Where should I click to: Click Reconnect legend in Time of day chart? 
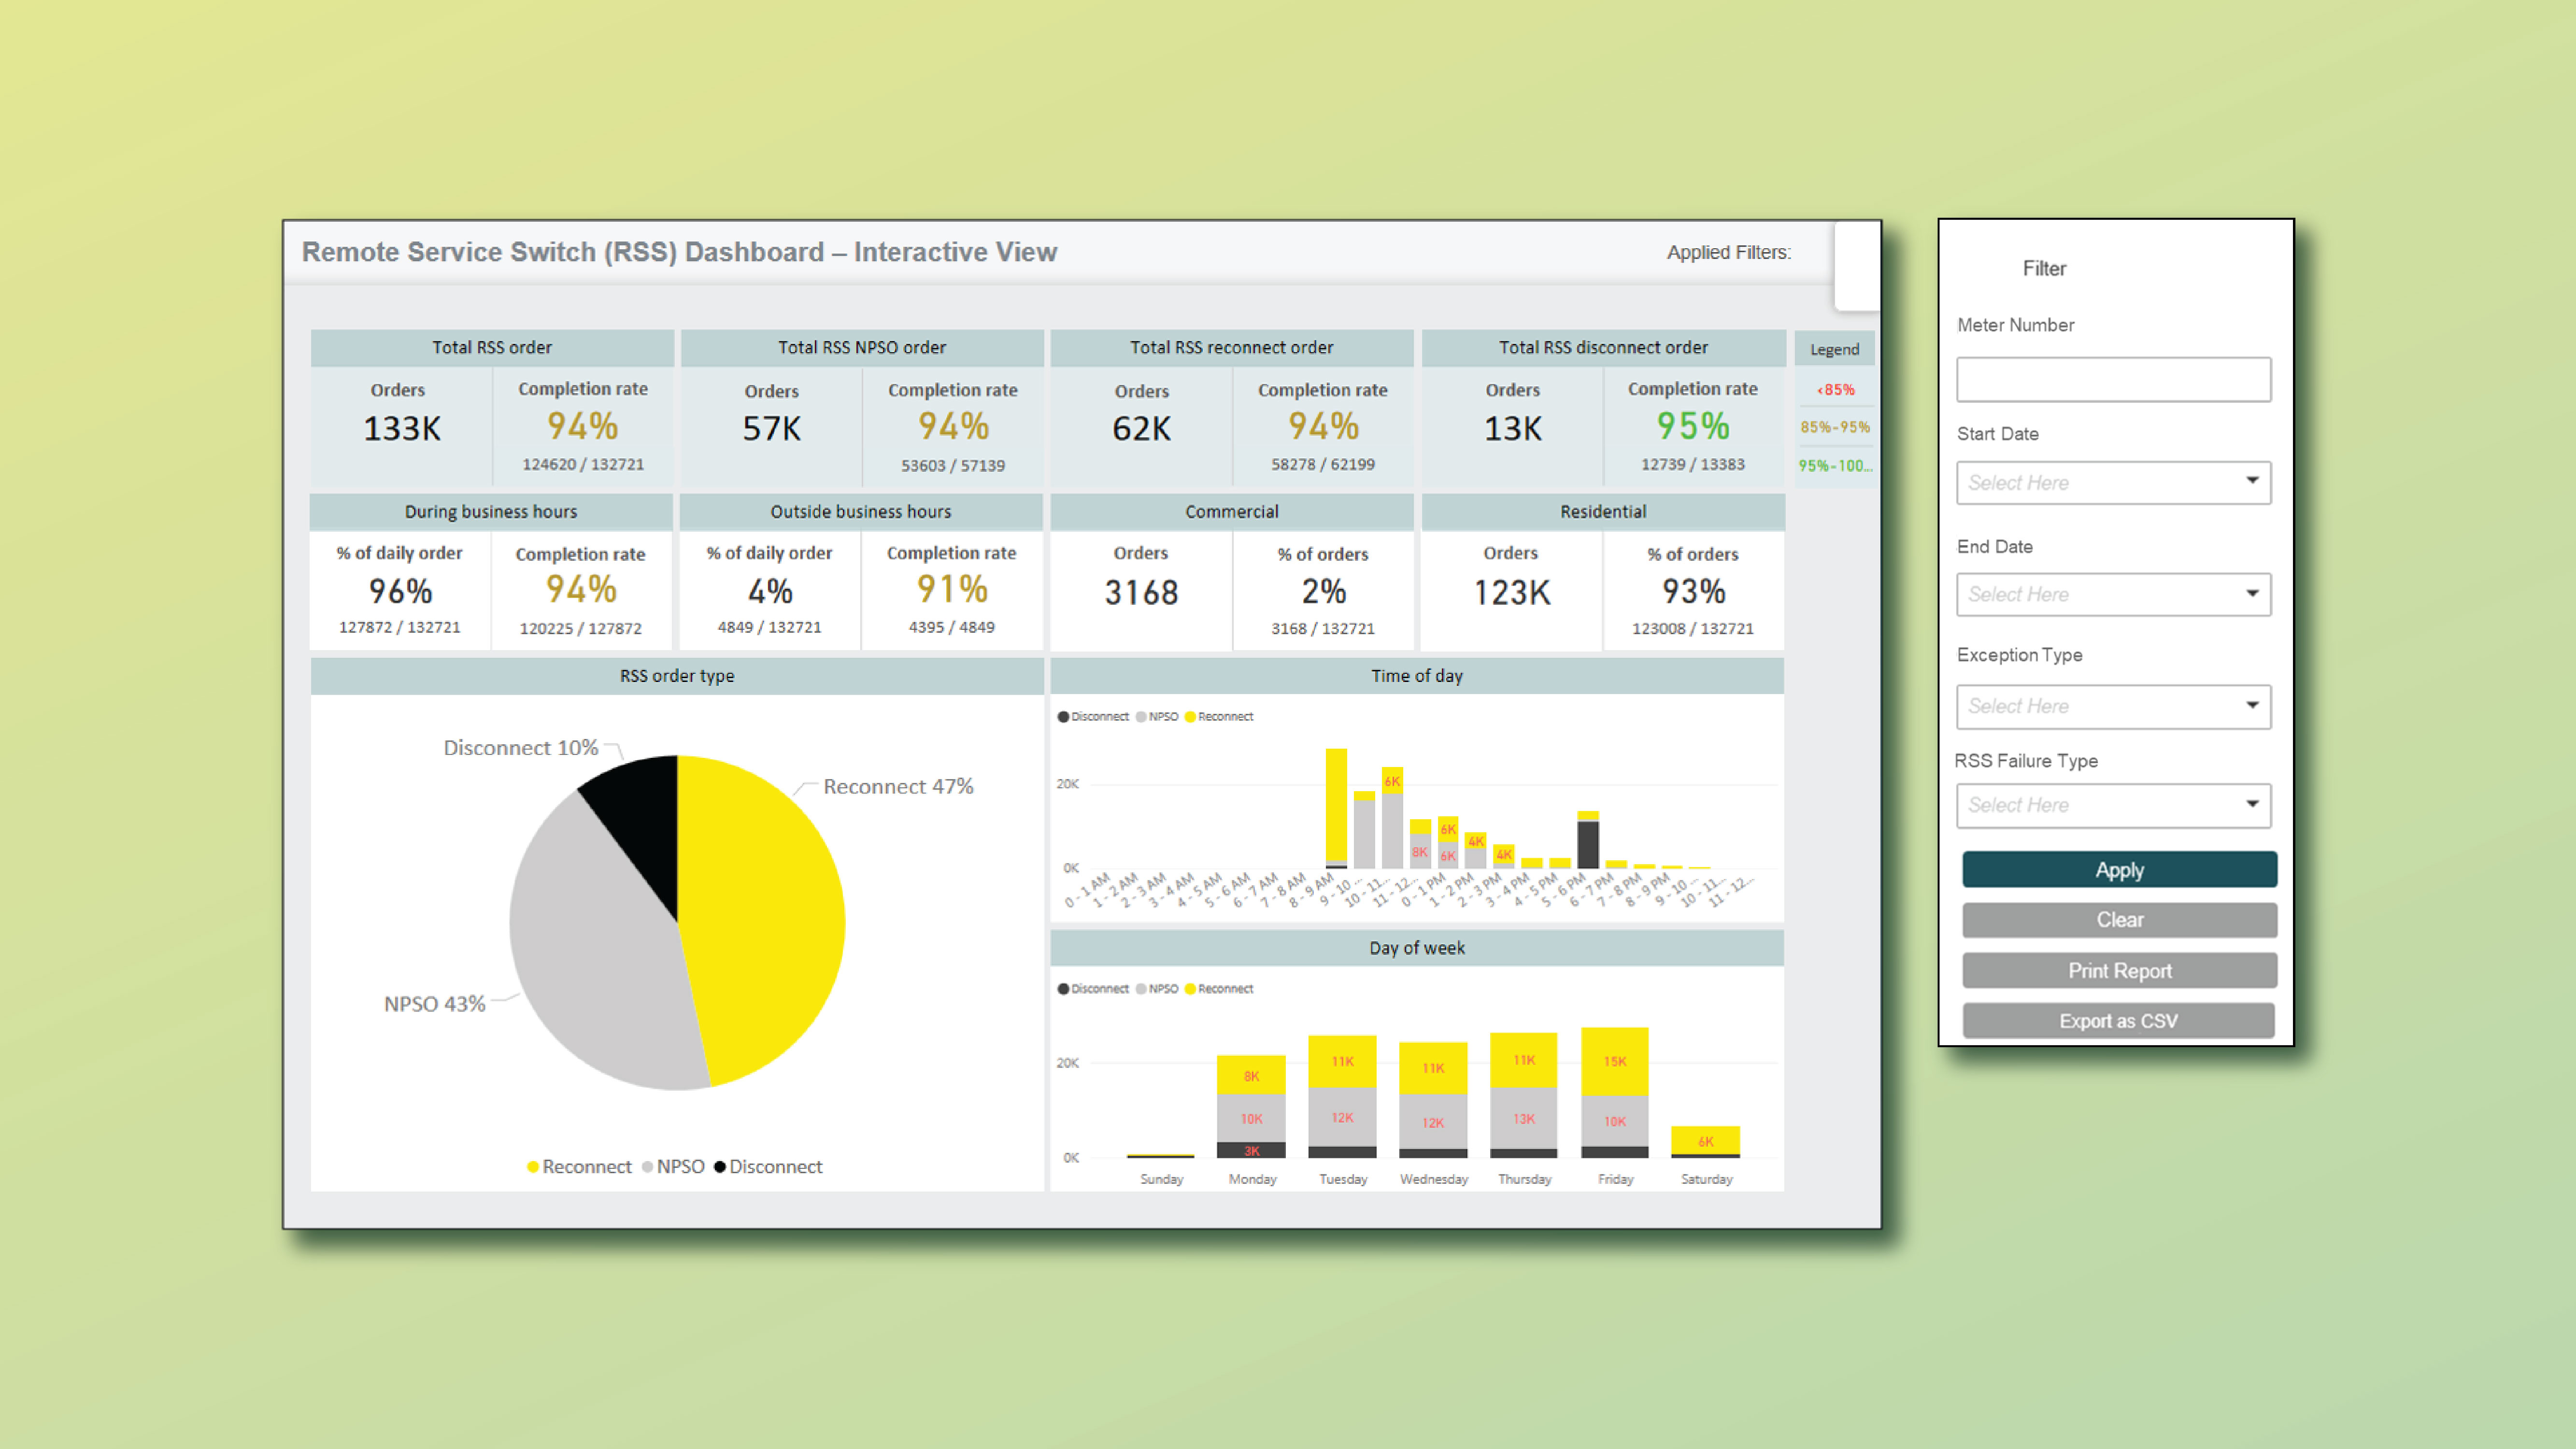click(1219, 717)
